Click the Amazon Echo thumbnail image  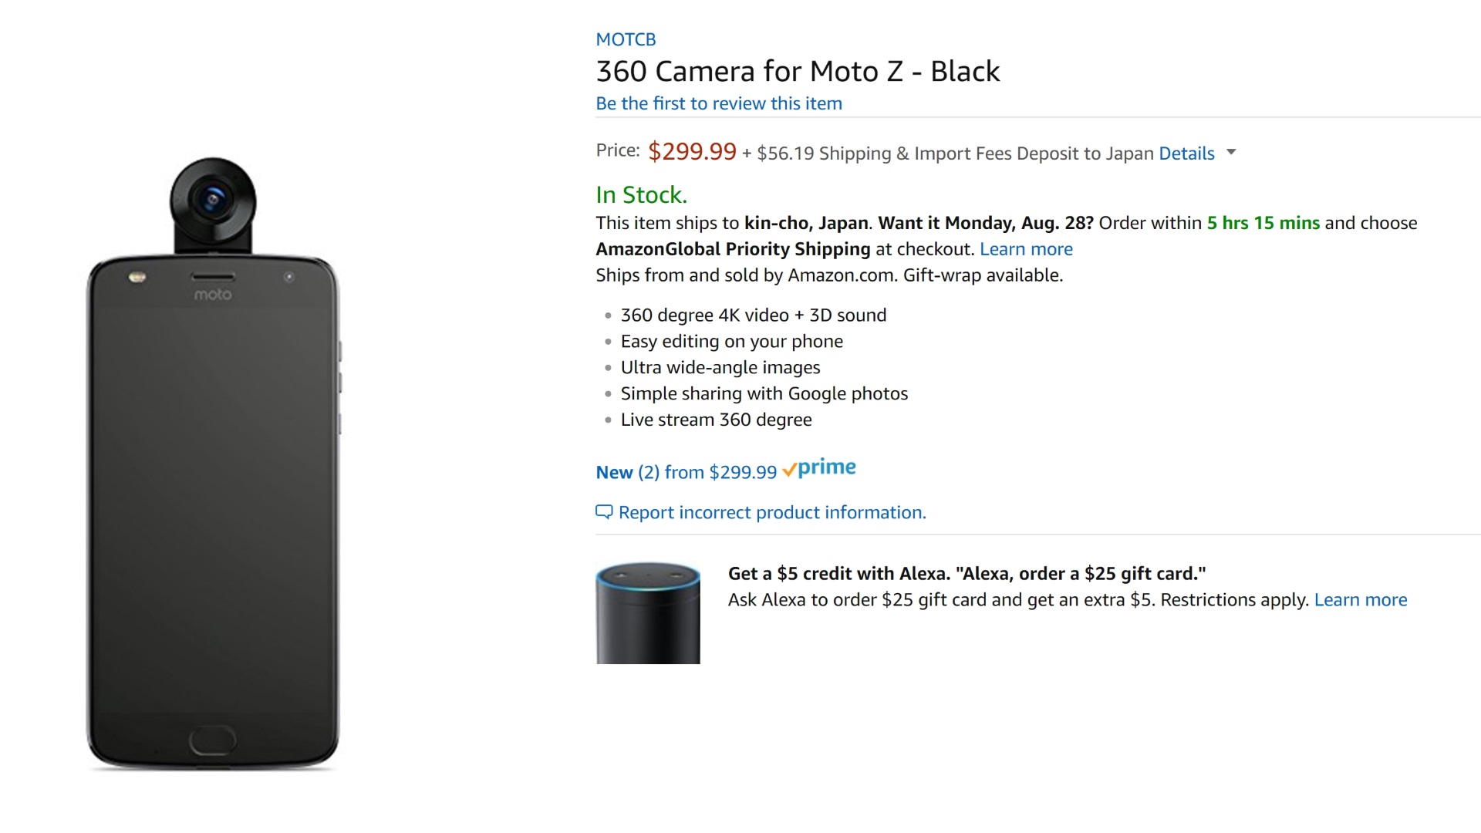648,613
